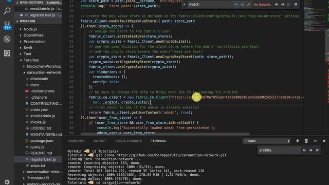This screenshot has width=329, height=185.
Task: Open Source Control view with 99+ badge
Action: (7, 26)
